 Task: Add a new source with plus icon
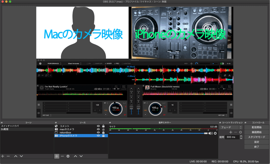pos(57,156)
